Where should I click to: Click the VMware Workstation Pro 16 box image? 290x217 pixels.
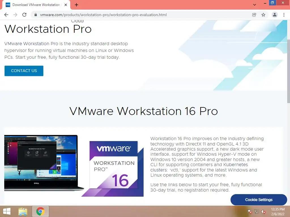tap(113, 169)
